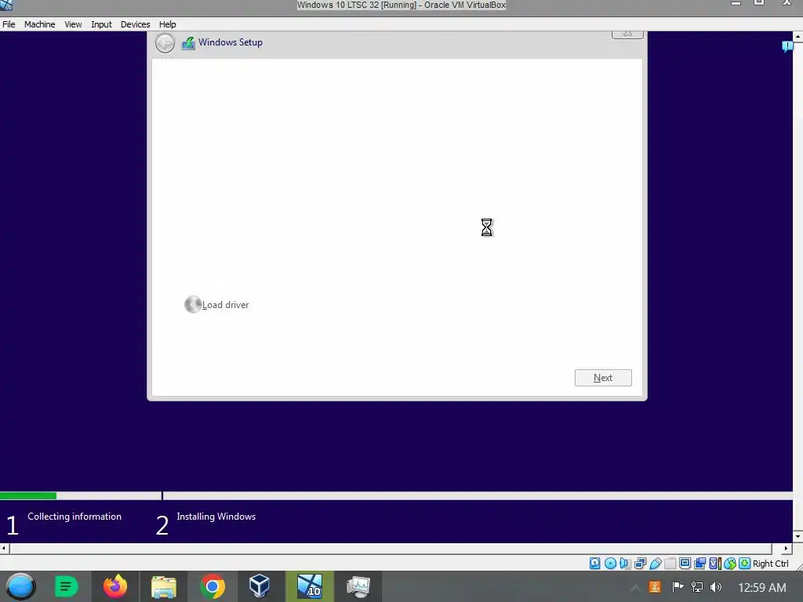Click the VirtualBox notification center icon
Screen dimensions: 803x602
coord(787,46)
